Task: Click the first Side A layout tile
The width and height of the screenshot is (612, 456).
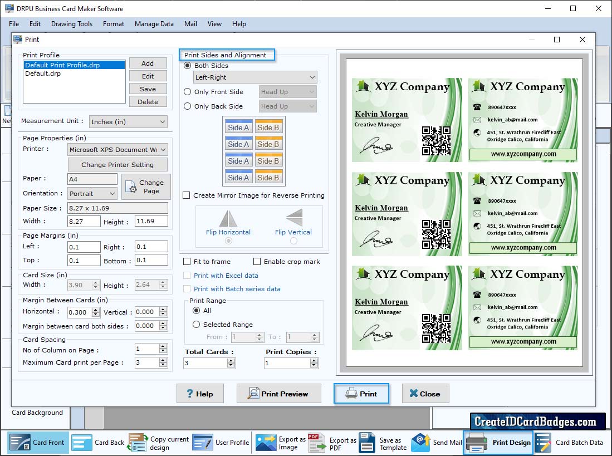Action: click(238, 127)
